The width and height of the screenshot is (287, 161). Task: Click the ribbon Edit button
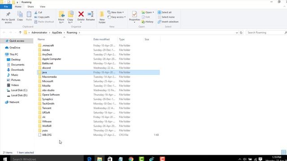click(146, 17)
